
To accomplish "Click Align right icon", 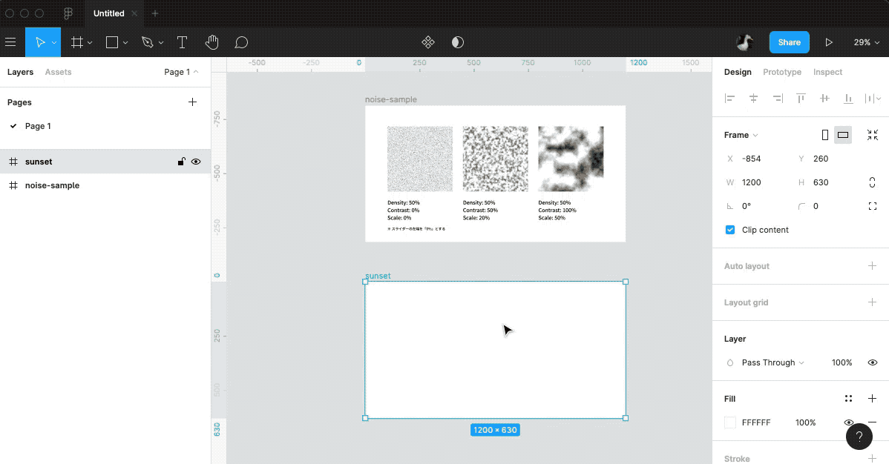I will tap(777, 99).
